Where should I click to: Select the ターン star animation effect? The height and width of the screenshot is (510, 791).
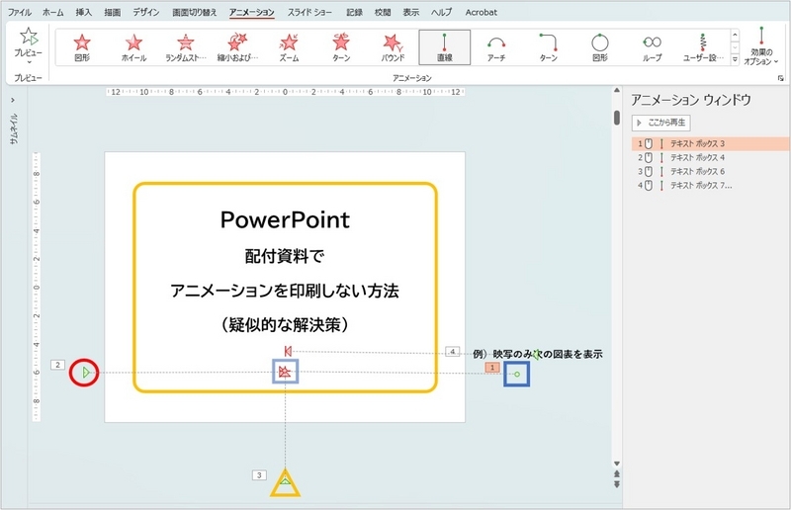point(341,47)
